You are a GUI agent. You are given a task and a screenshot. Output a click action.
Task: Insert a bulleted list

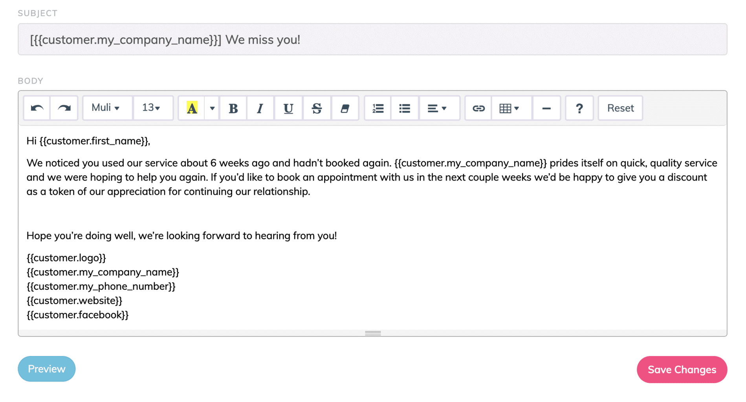405,108
